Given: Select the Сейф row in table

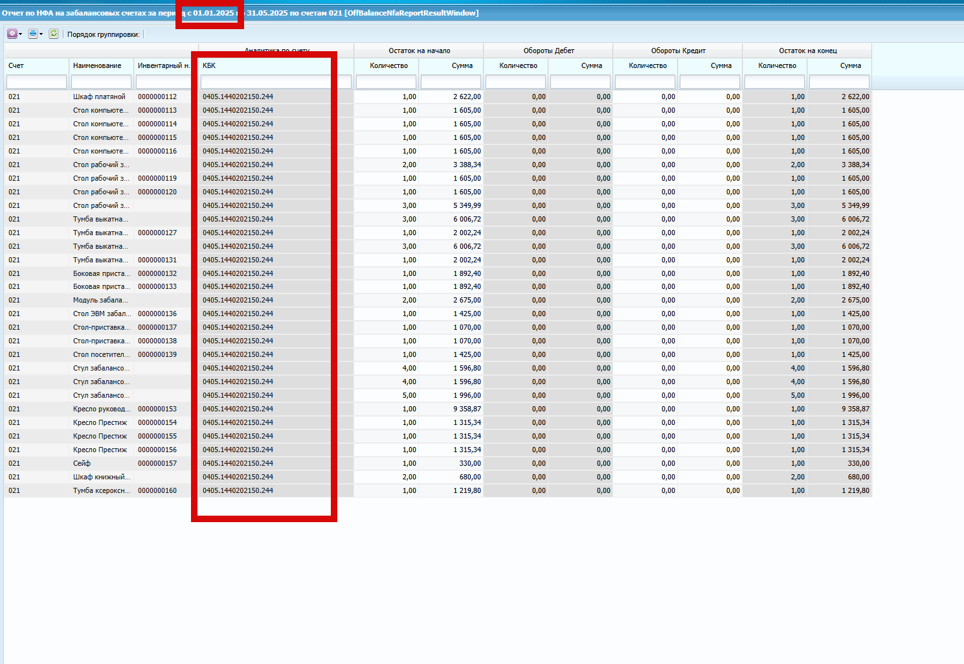Looking at the screenshot, I should pyautogui.click(x=438, y=463).
